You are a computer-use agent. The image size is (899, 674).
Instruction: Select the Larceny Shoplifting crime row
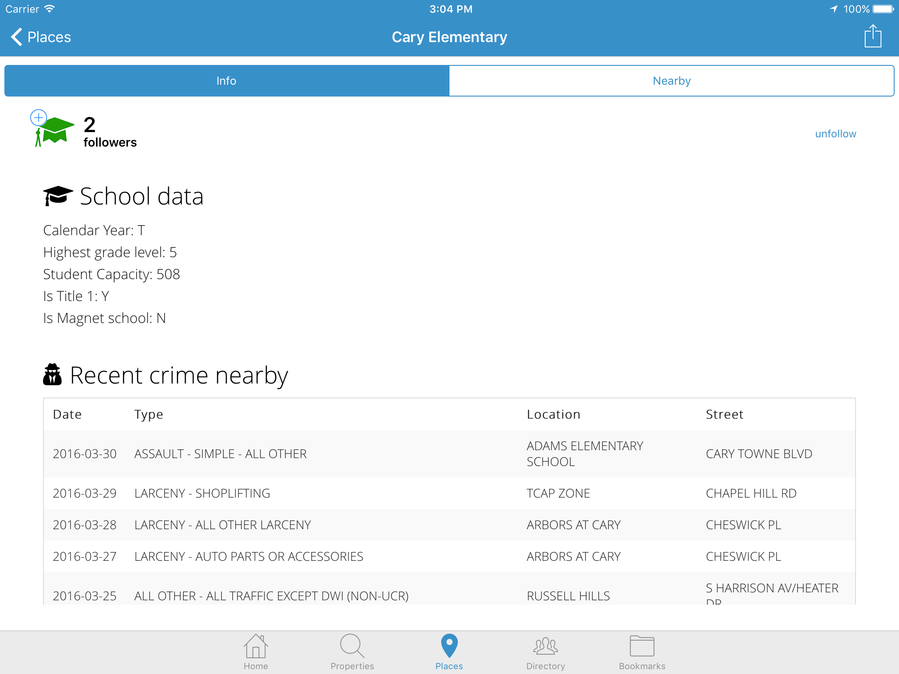[x=449, y=493]
